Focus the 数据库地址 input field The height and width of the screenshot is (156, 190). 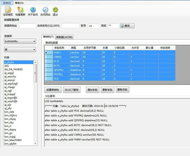coord(27,26)
